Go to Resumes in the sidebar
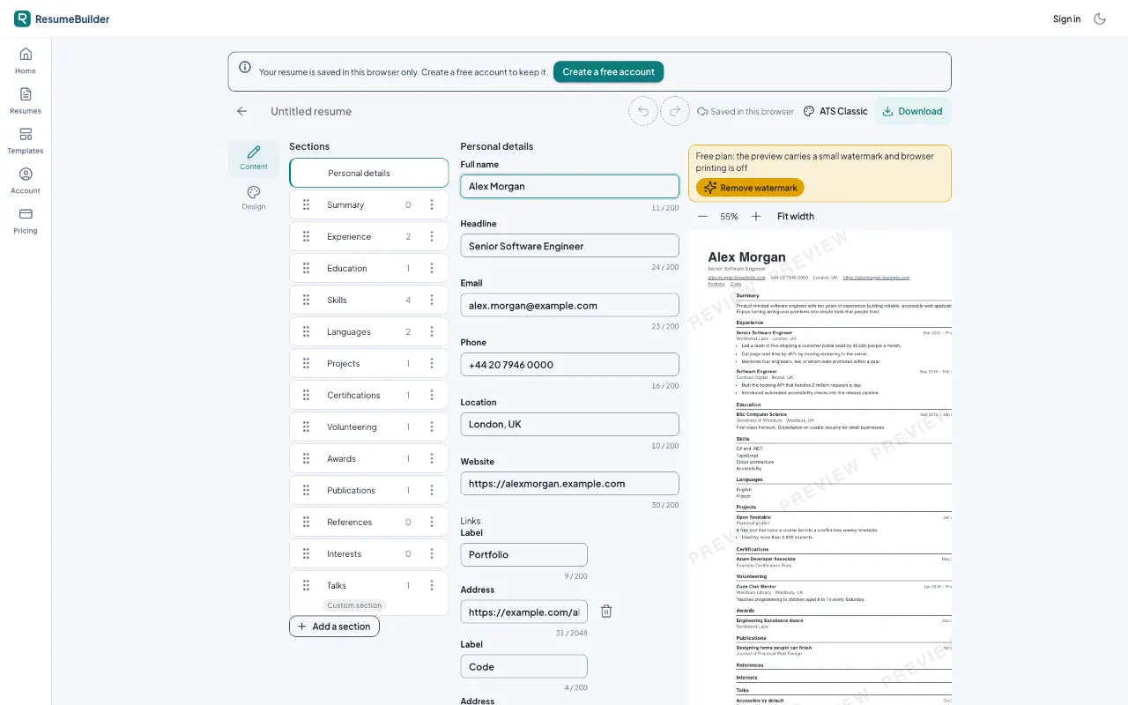Image resolution: width=1128 pixels, height=705 pixels. tap(26, 100)
